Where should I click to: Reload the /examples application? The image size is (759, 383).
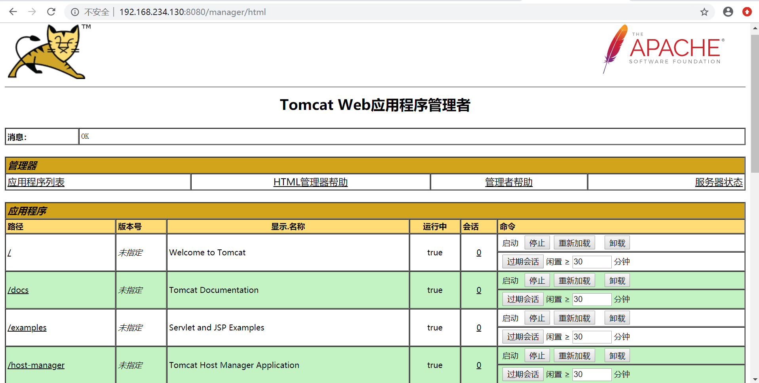[x=574, y=318]
